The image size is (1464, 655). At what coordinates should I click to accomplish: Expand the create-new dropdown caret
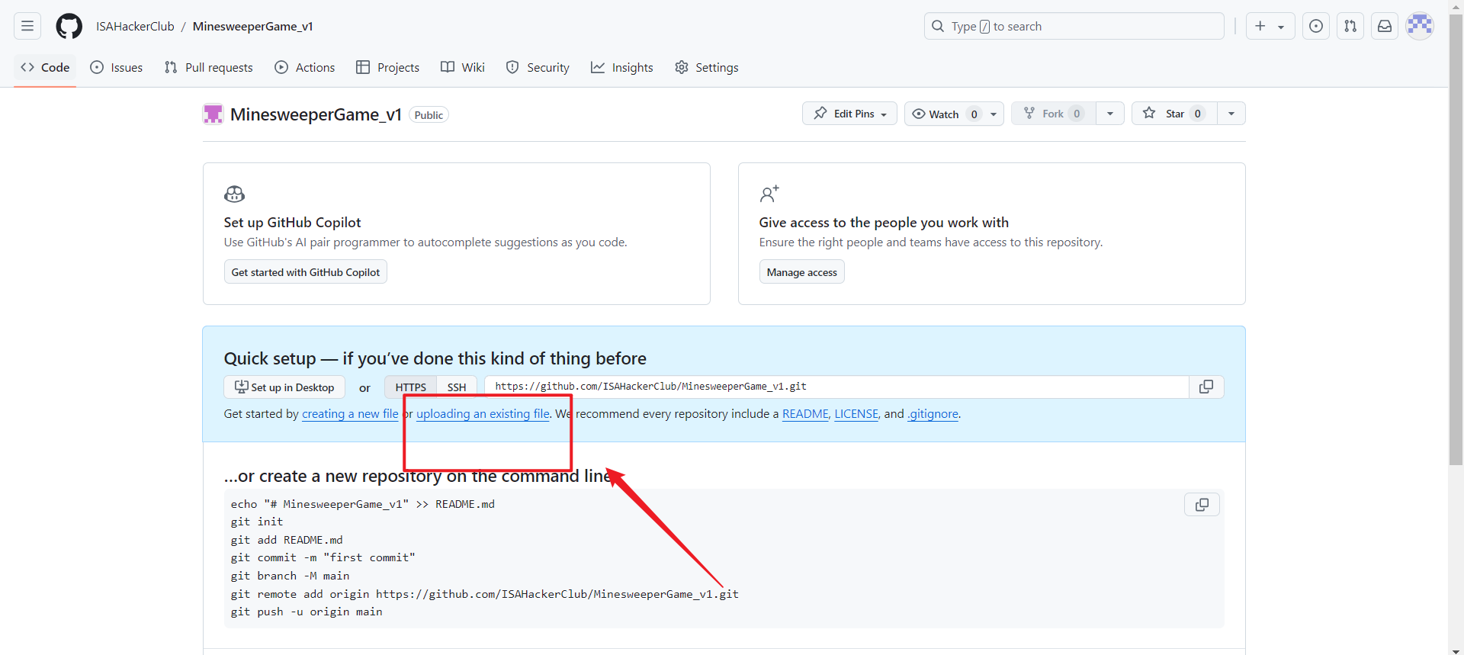coord(1281,27)
